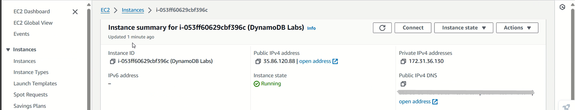Copy the Instance ID to clipboard
Viewport: 575px width, 110px height.
(112, 61)
